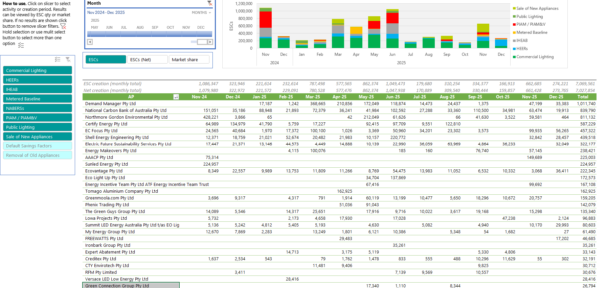Select the Removal of Old Appliances slicer item
607x288 pixels.
[38, 155]
